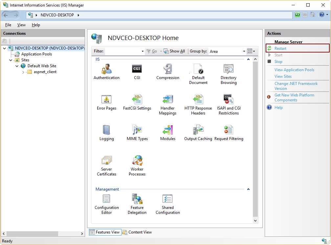Viewport: 331px width, 245px height.
Task: Click View Application Pools link
Action: click(294, 70)
